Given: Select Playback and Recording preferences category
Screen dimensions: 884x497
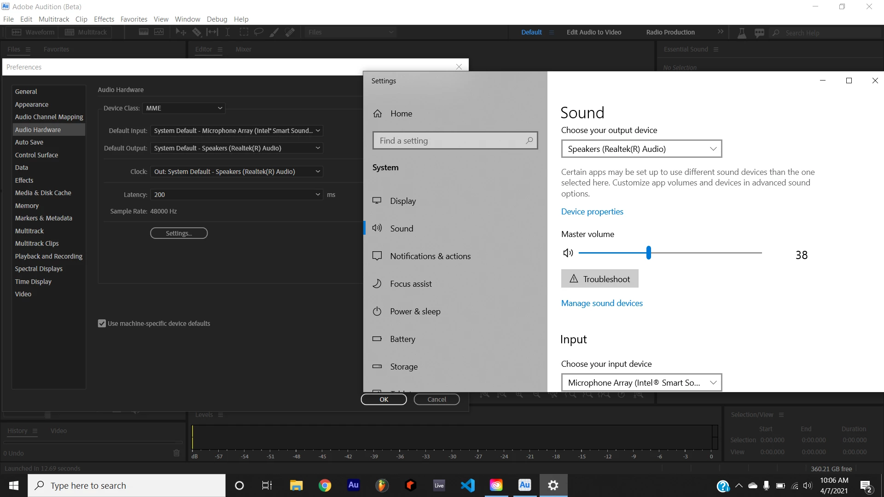Looking at the screenshot, I should (48, 256).
